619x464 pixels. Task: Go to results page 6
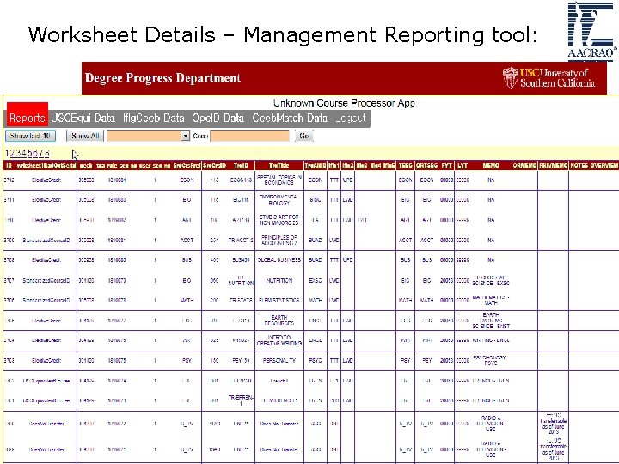point(35,153)
